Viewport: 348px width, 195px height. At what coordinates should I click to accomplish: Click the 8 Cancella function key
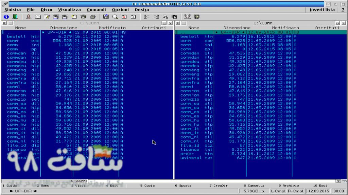[x=254, y=186]
